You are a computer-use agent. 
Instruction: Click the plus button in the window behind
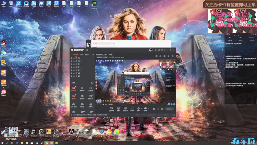[x=114, y=43]
